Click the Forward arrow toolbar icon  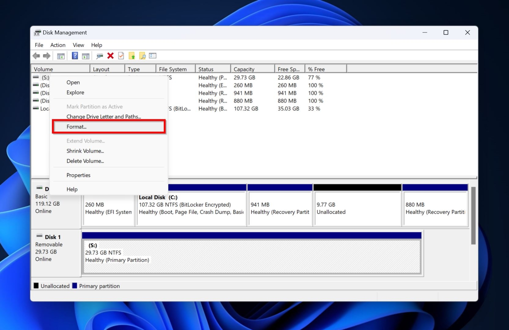[x=46, y=56]
